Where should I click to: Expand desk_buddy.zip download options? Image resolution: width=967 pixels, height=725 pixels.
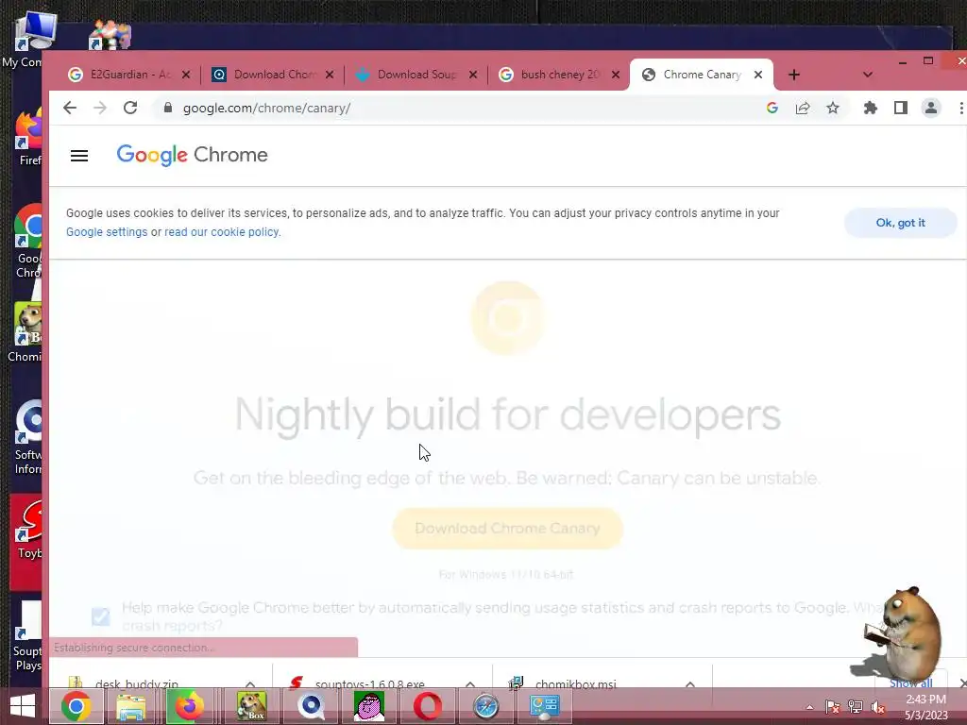click(249, 683)
